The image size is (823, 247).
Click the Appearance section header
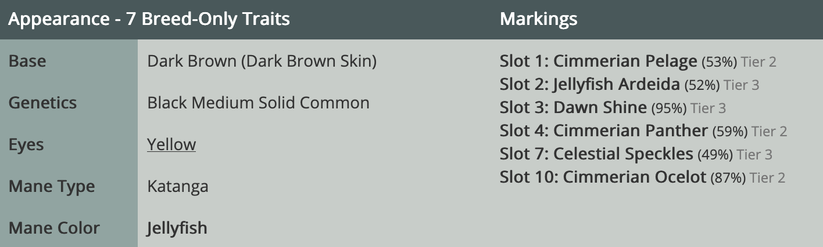click(x=149, y=19)
